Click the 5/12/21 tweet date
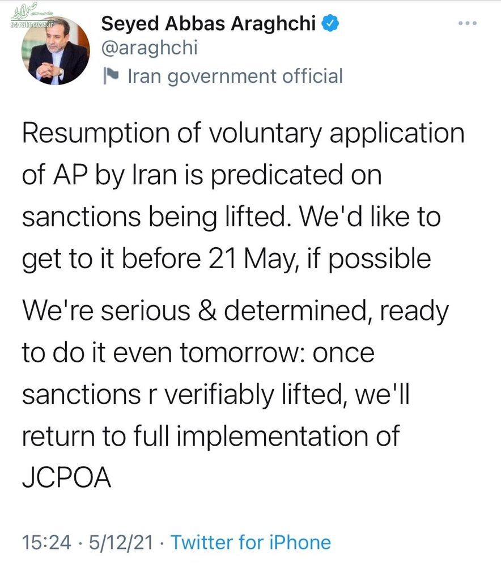The image size is (501, 567). coord(121,542)
